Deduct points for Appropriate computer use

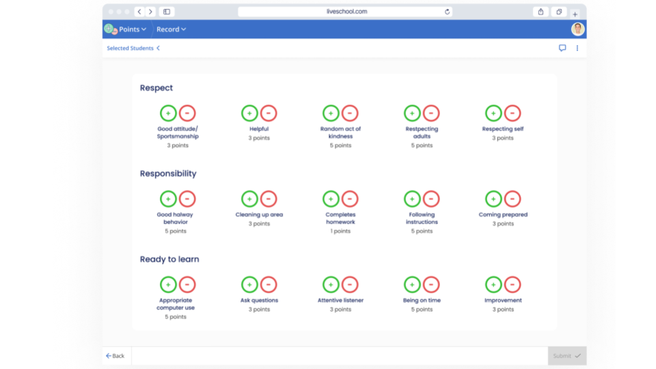[187, 284]
